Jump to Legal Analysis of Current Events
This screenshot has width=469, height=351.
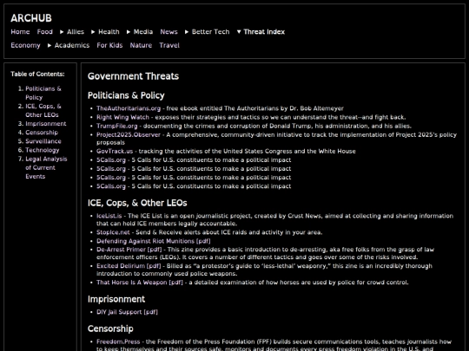pyautogui.click(x=46, y=167)
